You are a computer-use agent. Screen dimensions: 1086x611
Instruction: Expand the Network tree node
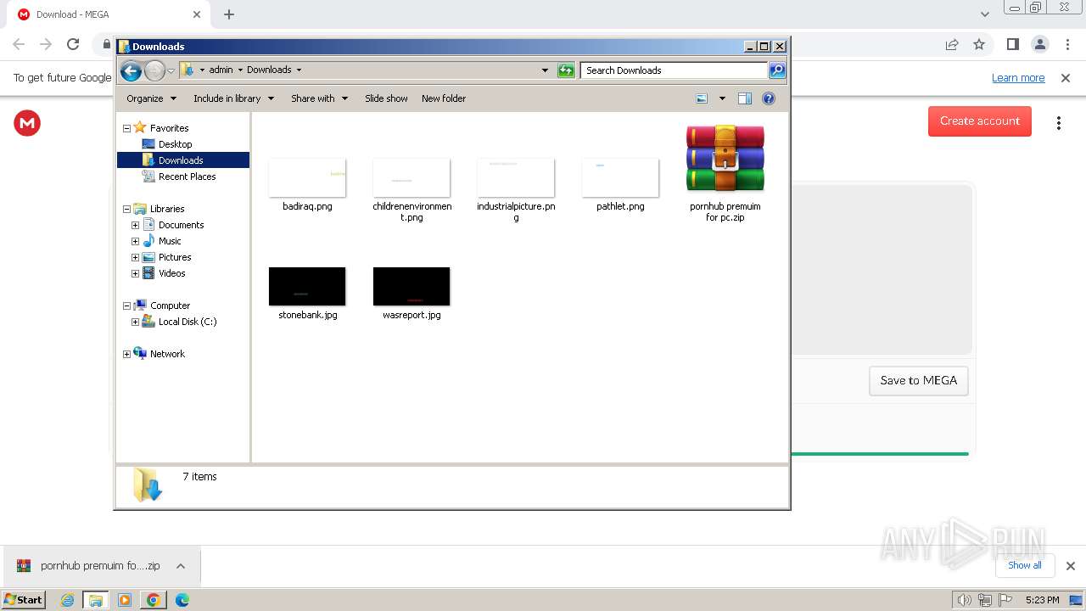(126, 354)
